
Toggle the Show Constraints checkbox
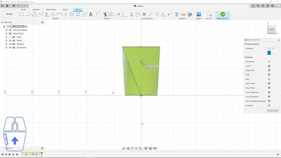click(x=269, y=97)
